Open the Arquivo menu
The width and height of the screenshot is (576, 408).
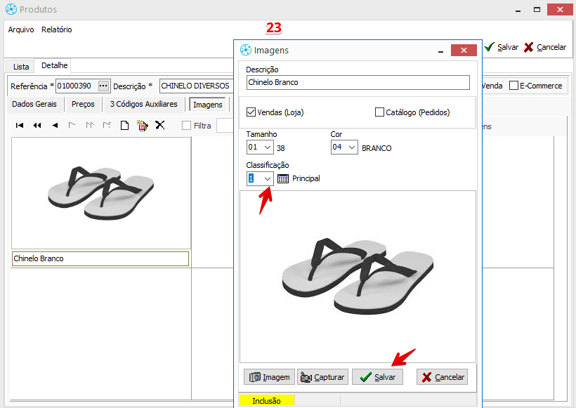(21, 29)
